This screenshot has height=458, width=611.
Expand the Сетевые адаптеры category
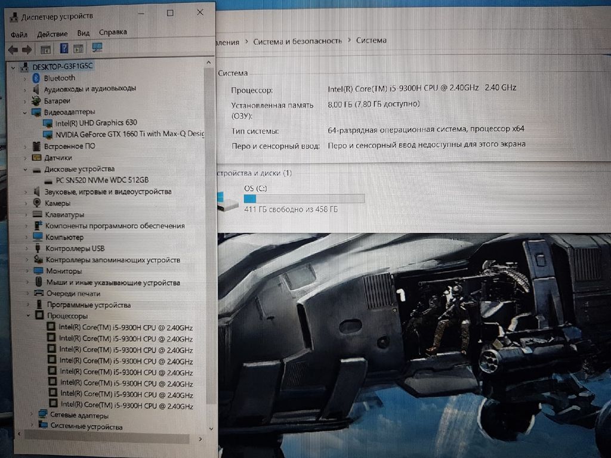pyautogui.click(x=32, y=415)
